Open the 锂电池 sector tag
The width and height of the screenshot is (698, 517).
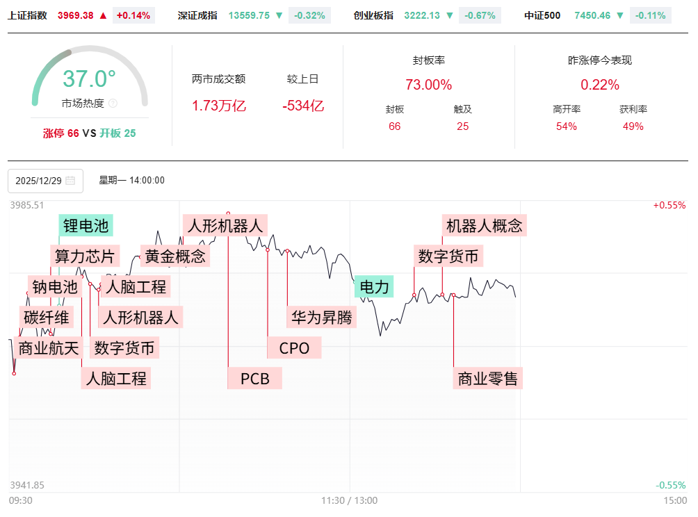86,226
